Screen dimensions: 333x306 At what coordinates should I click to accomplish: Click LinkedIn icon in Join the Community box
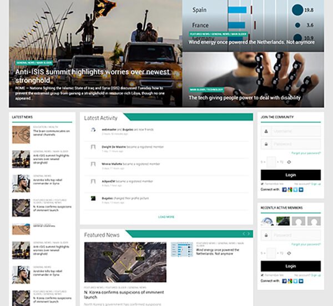point(301,189)
